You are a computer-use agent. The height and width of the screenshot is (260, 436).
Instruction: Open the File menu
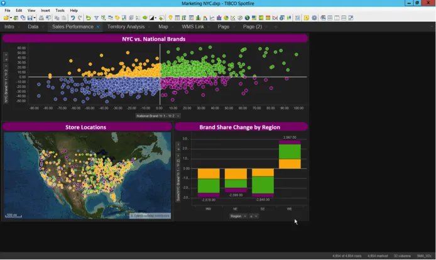(x=8, y=10)
